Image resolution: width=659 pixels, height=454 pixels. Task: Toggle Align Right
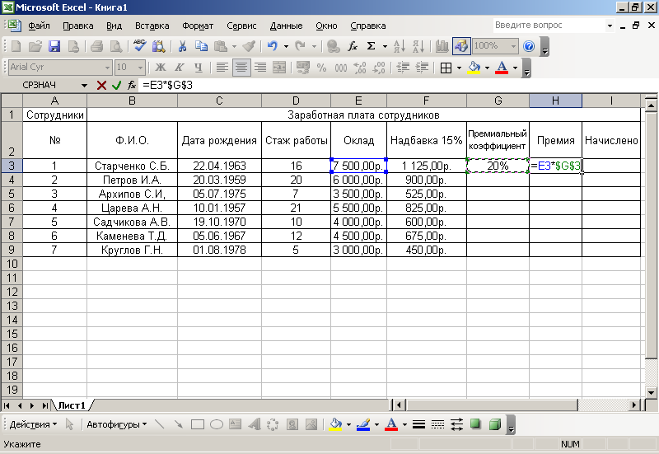coord(260,68)
